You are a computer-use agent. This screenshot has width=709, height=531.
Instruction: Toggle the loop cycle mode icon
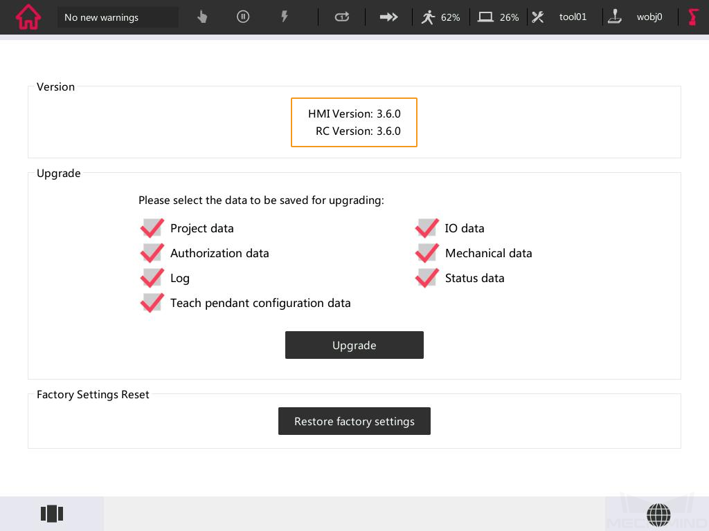coord(342,17)
